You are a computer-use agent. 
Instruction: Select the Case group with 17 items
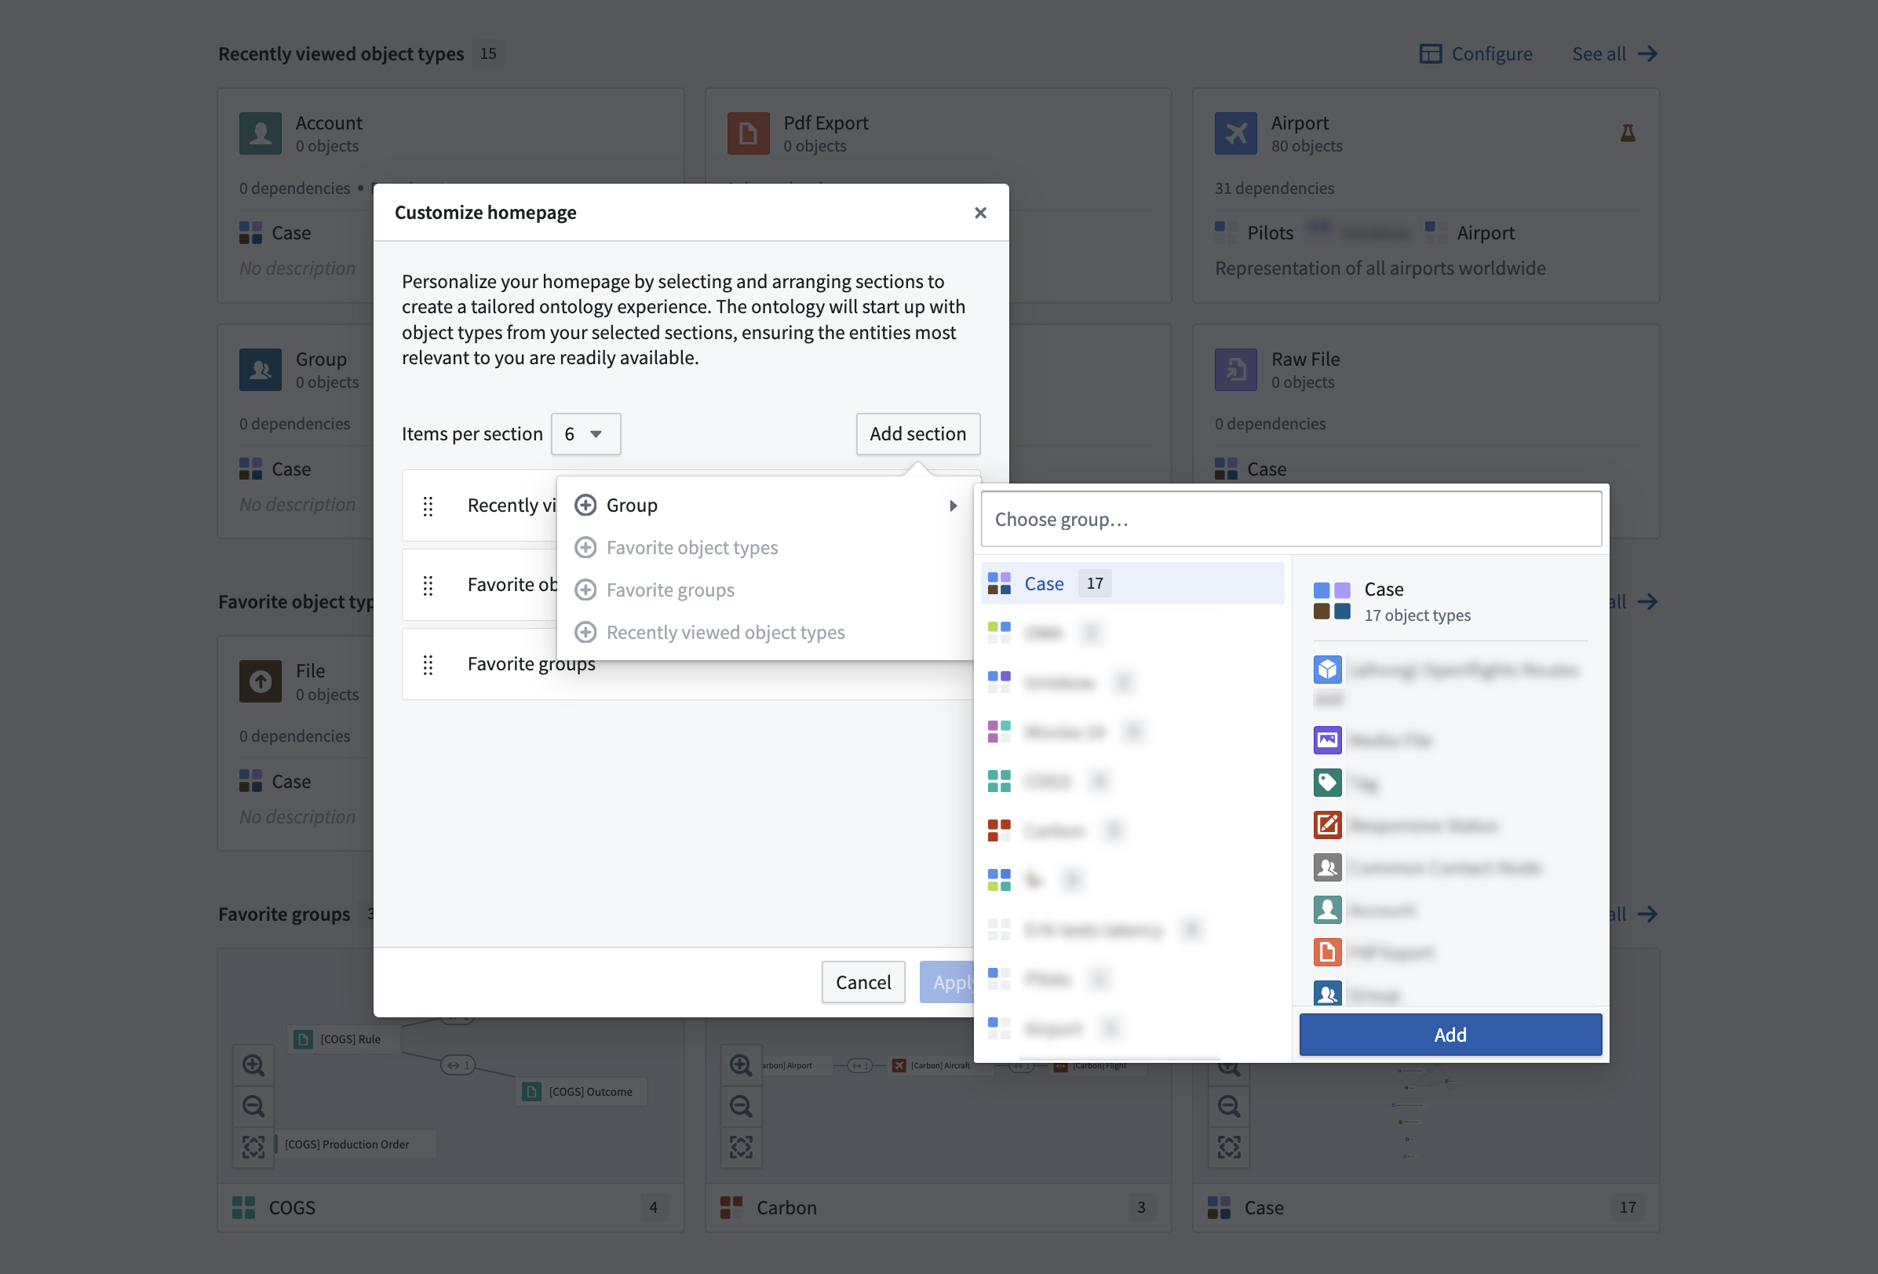pyautogui.click(x=1132, y=584)
